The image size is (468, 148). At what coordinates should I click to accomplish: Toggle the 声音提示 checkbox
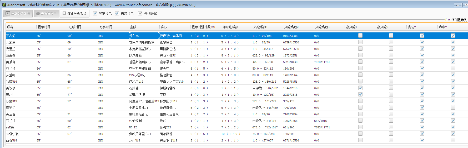click(x=117, y=13)
